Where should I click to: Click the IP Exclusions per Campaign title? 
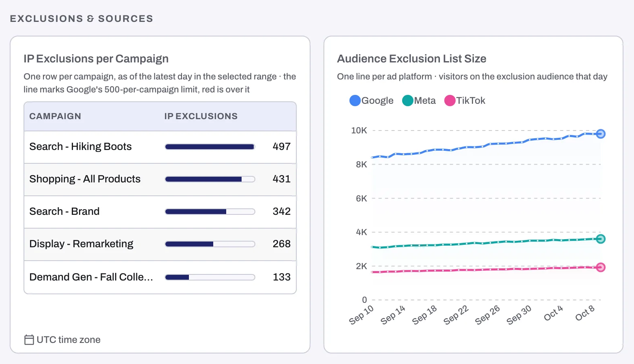coord(96,59)
